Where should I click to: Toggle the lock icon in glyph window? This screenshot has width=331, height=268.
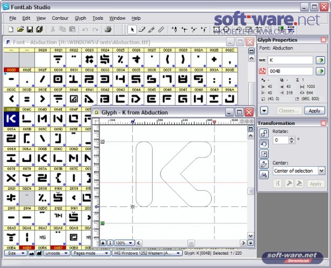[103, 243]
